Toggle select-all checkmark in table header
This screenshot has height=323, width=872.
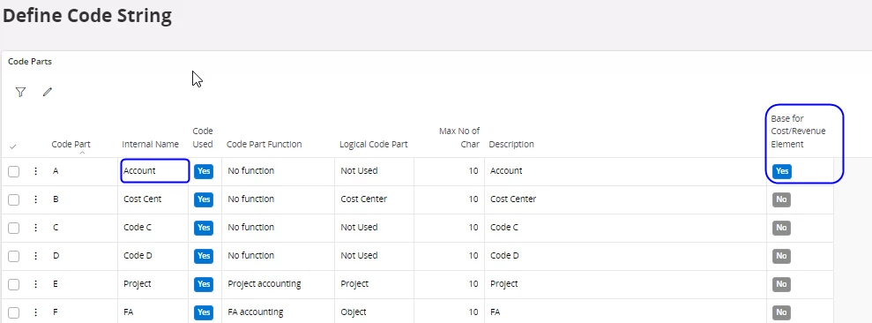coord(13,146)
